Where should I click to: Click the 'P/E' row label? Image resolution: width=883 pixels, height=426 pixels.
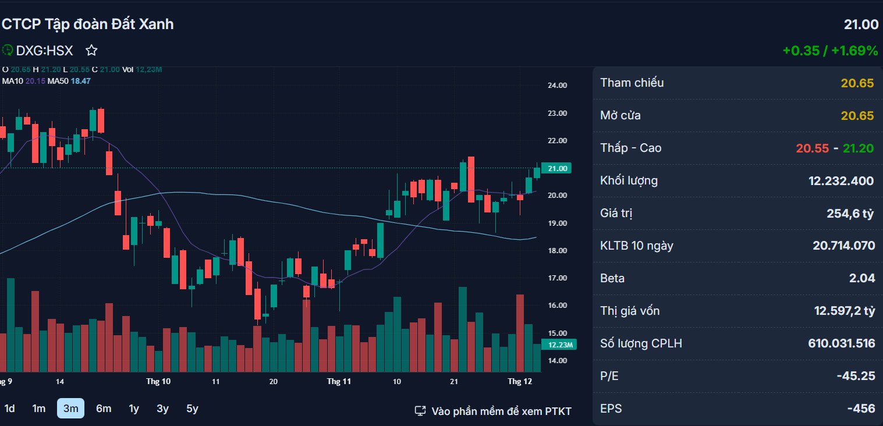(609, 376)
